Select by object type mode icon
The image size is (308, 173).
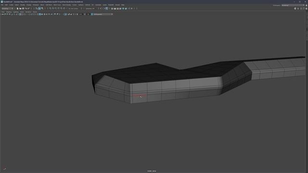[x=39, y=9]
